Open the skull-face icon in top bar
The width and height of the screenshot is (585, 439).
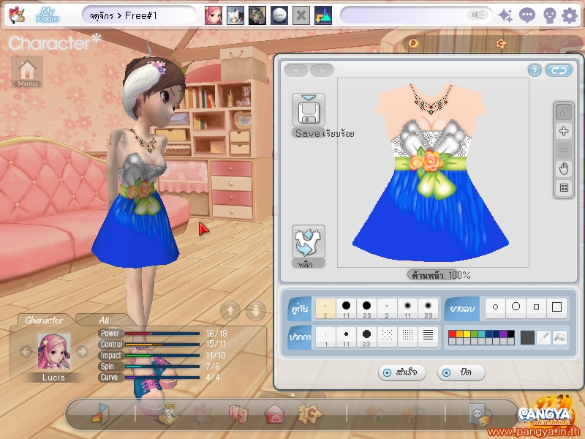(549, 15)
